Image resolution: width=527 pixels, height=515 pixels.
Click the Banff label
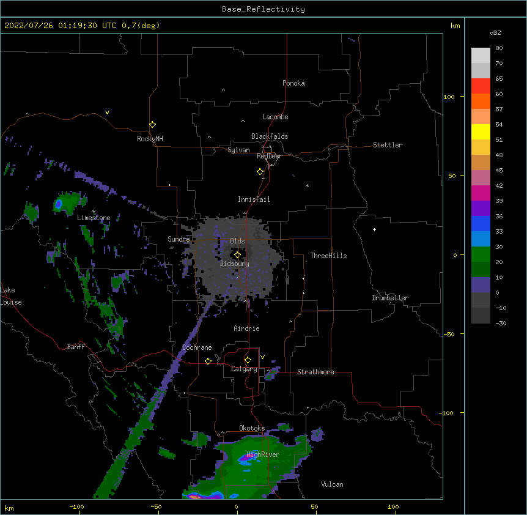pos(76,347)
